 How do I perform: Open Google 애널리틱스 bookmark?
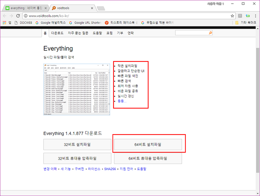coord(51,22)
